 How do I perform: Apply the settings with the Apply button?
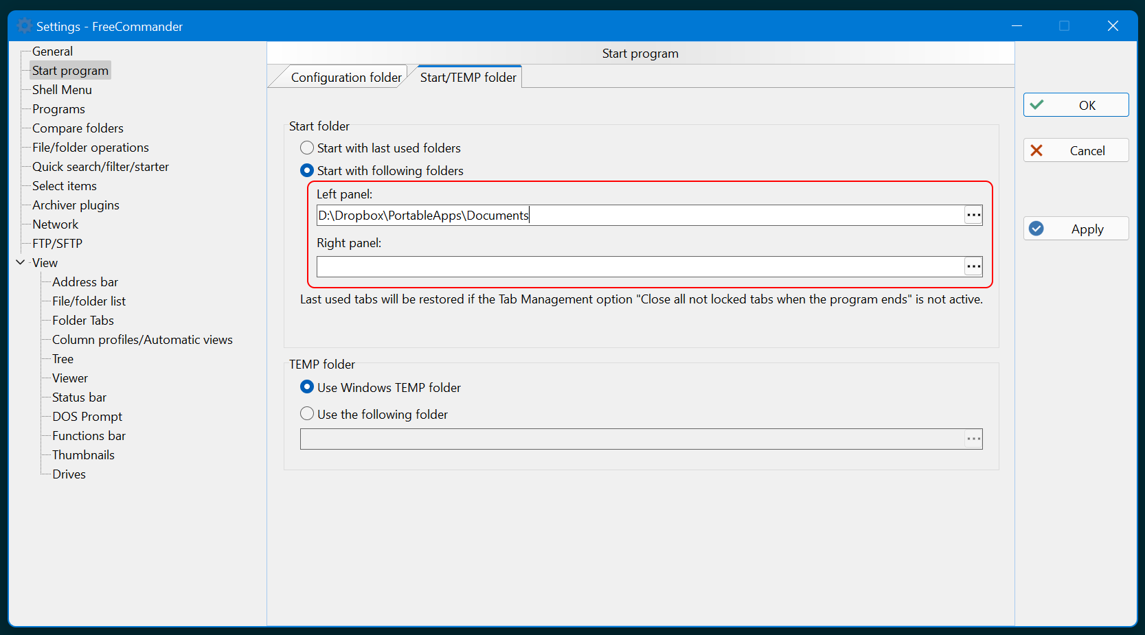coord(1075,229)
